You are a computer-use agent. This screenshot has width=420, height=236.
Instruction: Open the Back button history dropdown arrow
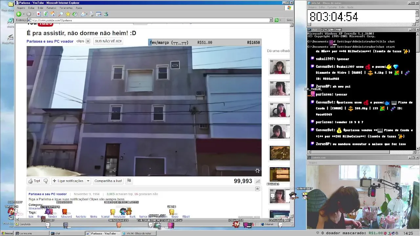[23, 14]
